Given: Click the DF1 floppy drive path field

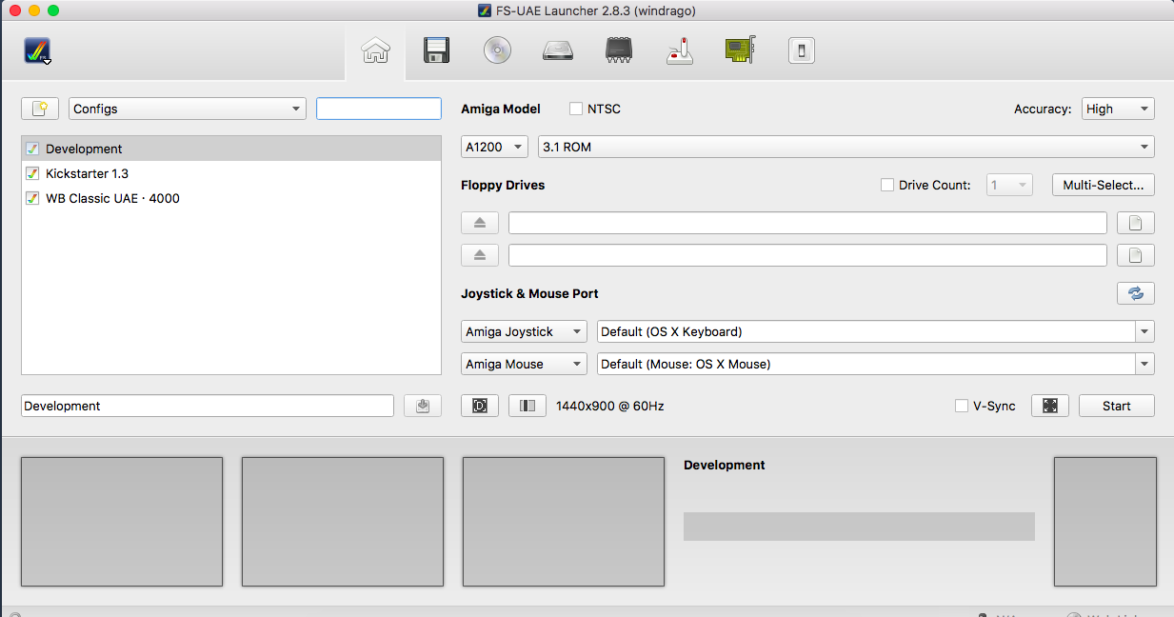Looking at the screenshot, I should 807,255.
